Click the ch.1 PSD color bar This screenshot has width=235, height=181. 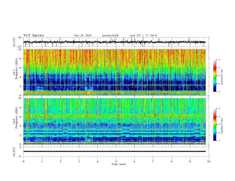tap(215, 76)
